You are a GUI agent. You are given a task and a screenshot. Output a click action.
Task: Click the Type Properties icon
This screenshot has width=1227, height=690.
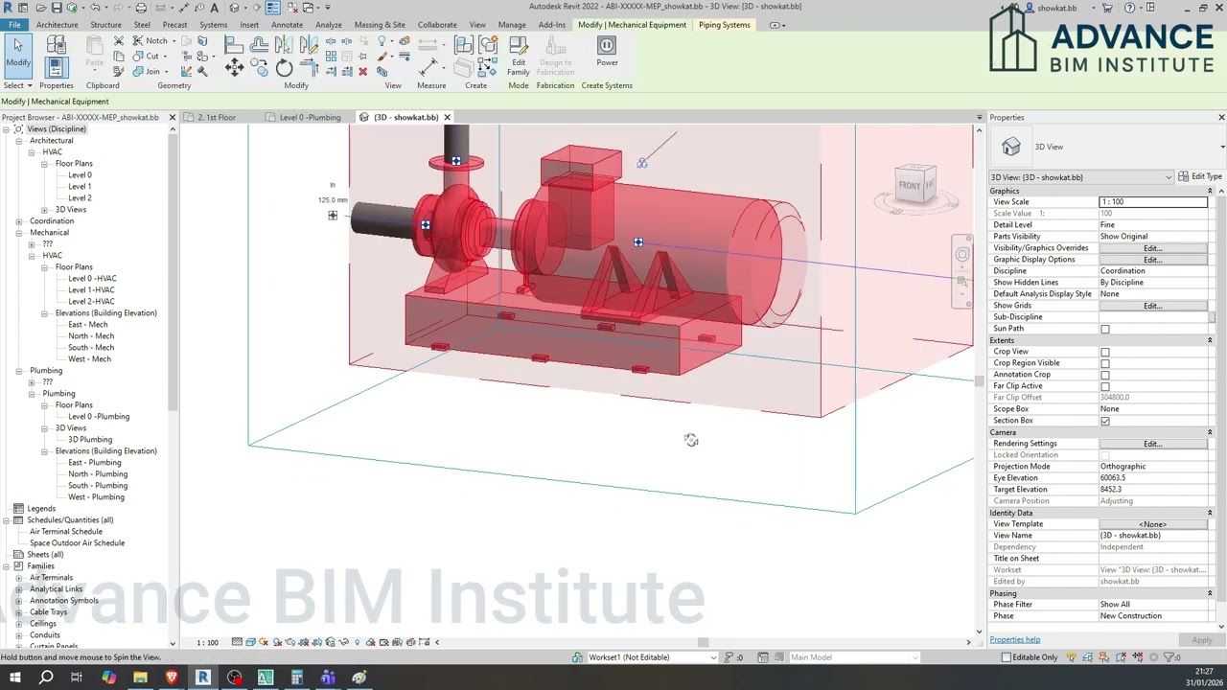click(57, 44)
